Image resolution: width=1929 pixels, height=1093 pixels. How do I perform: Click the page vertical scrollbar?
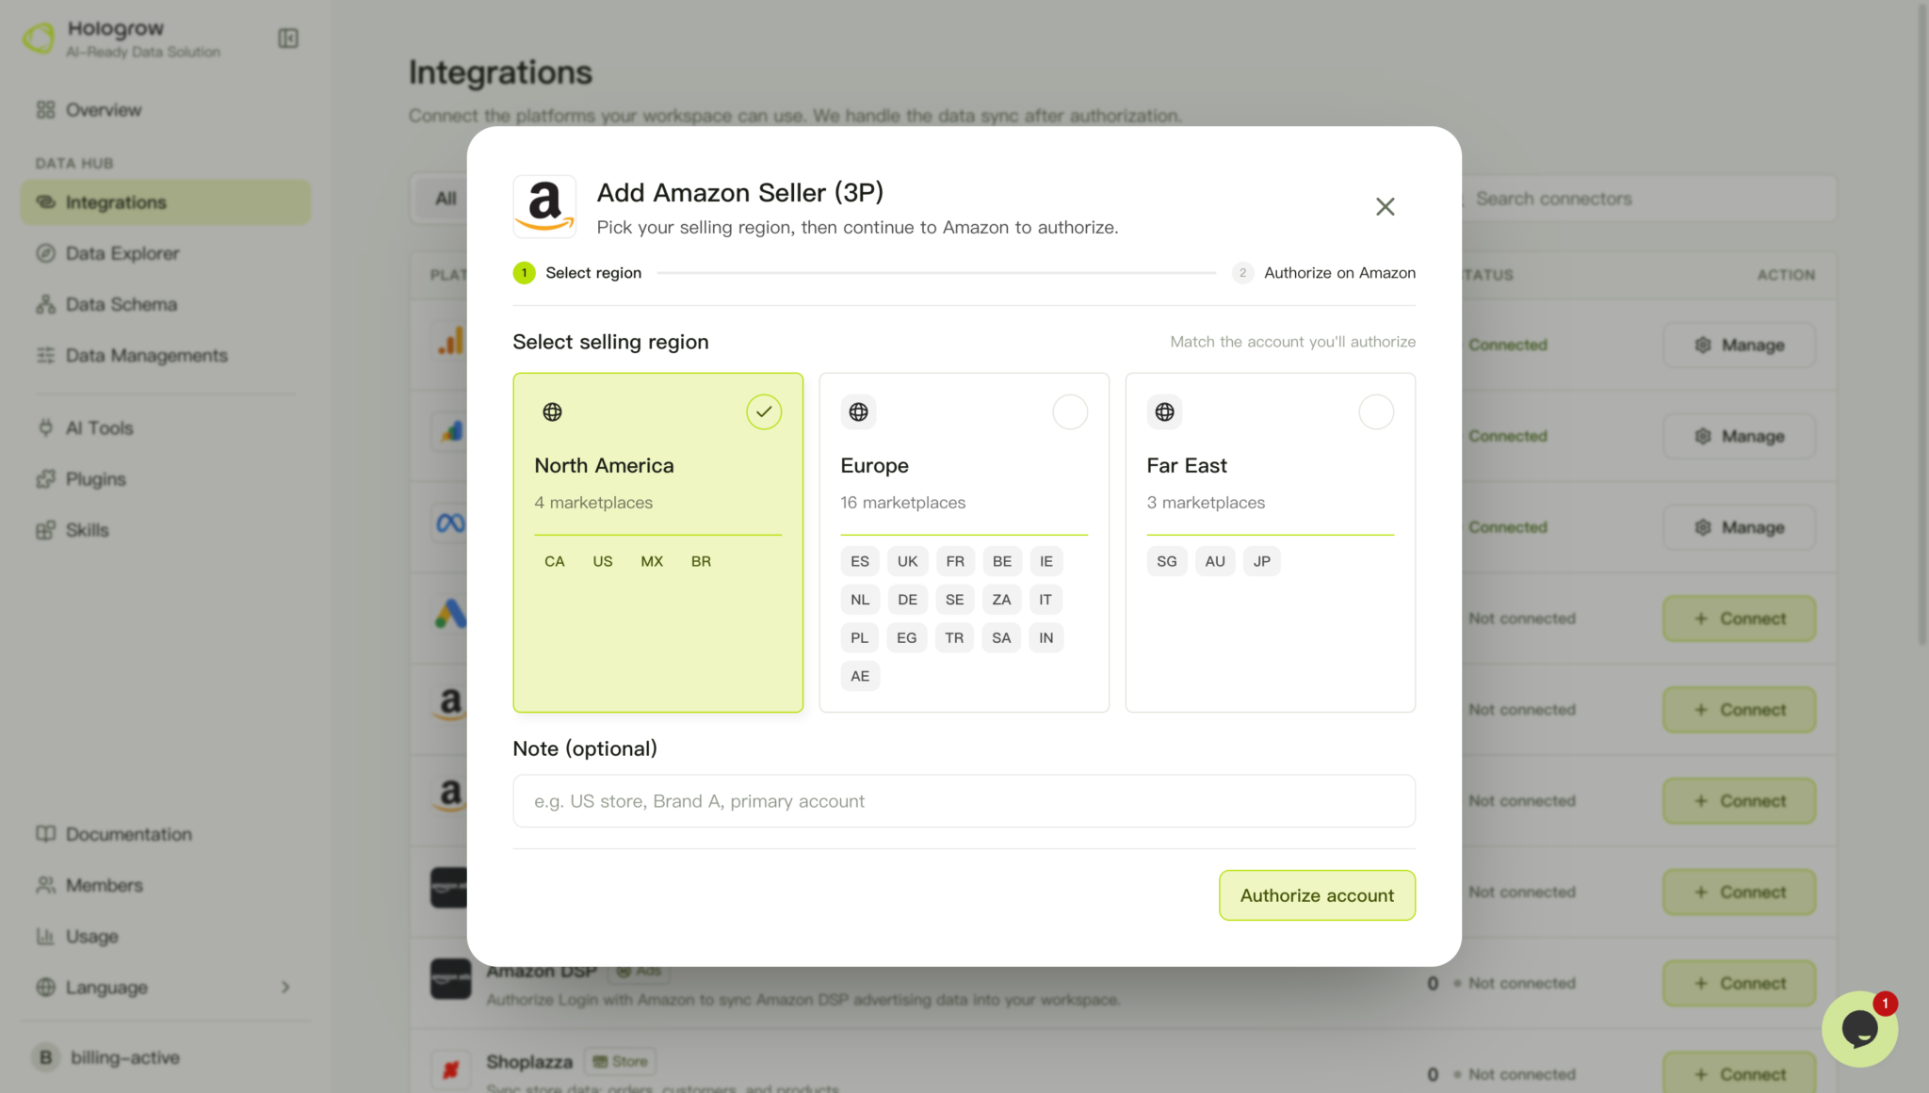coord(1922,325)
